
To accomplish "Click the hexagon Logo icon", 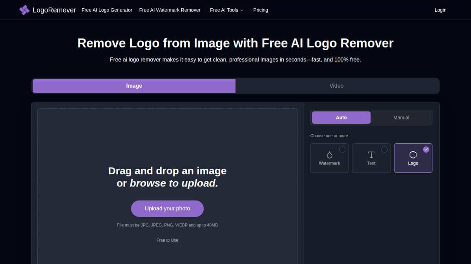I will (413, 155).
